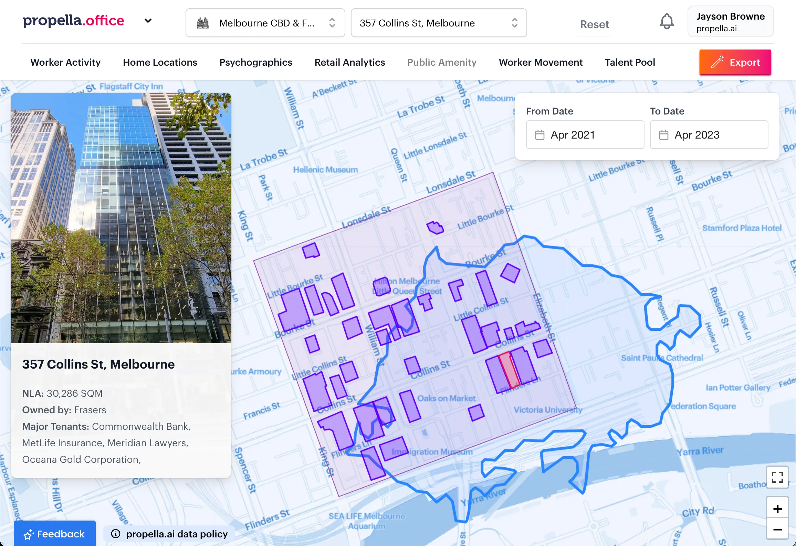Screen dimensions: 796x546
Task: Click calendar icon in From Date field
Action: pos(540,135)
